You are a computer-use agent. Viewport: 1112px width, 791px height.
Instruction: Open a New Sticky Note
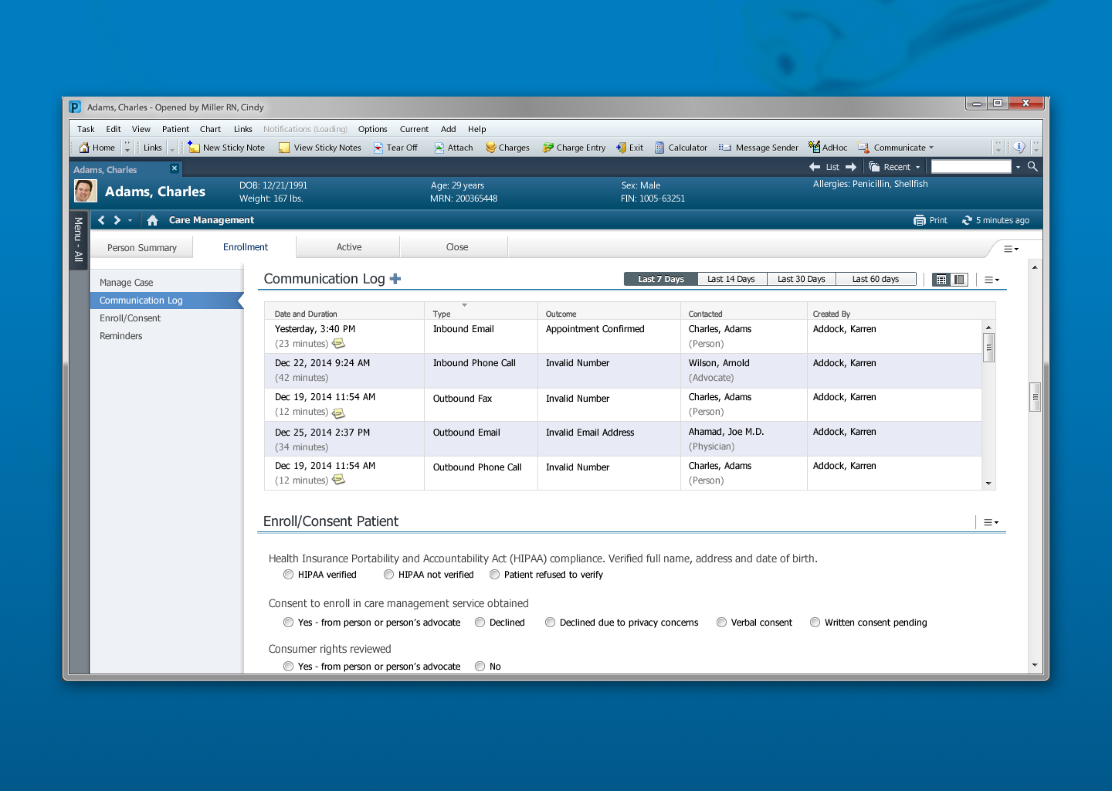pos(226,148)
